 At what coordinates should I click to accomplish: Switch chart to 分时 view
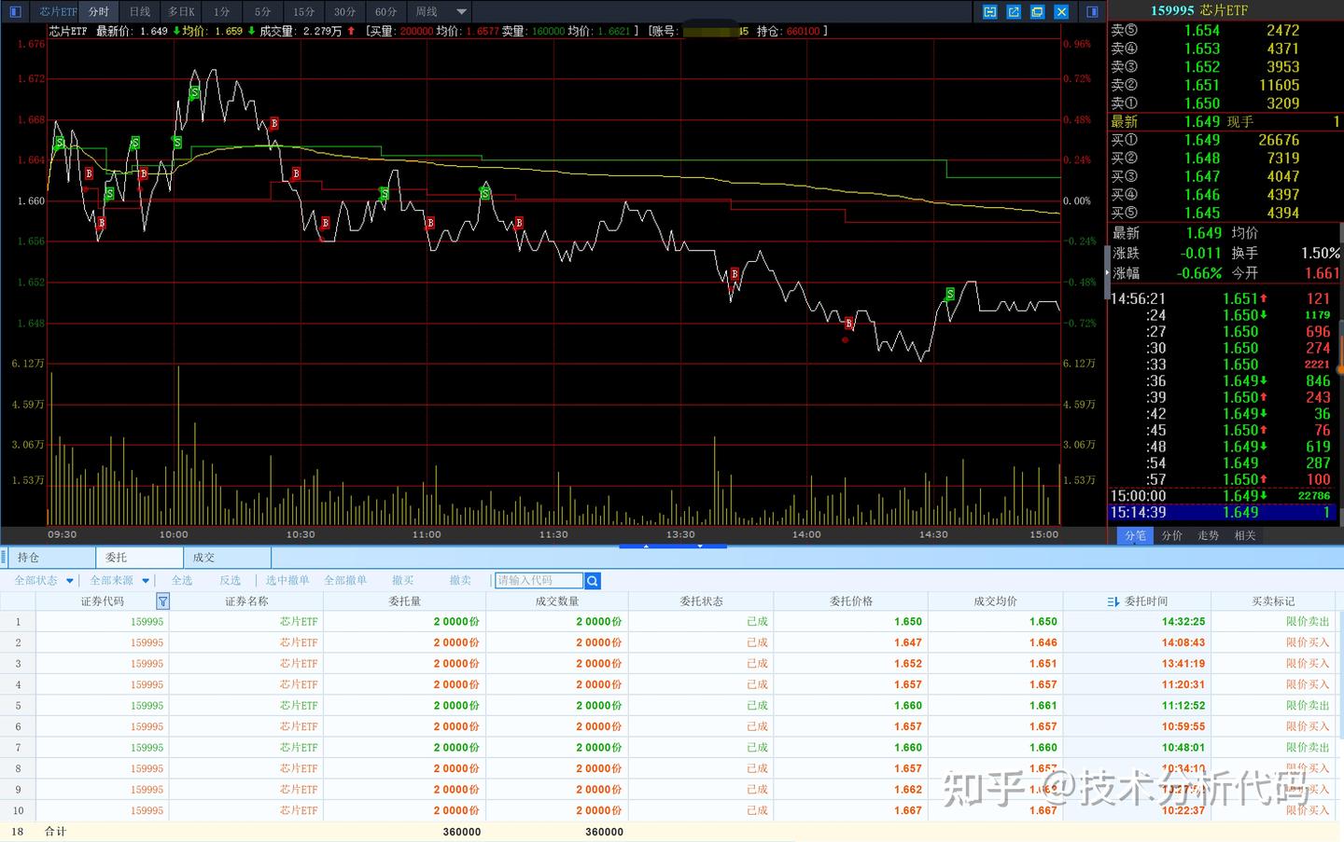(x=99, y=11)
